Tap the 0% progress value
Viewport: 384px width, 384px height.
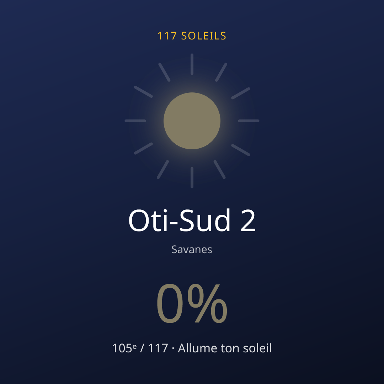click(x=192, y=304)
